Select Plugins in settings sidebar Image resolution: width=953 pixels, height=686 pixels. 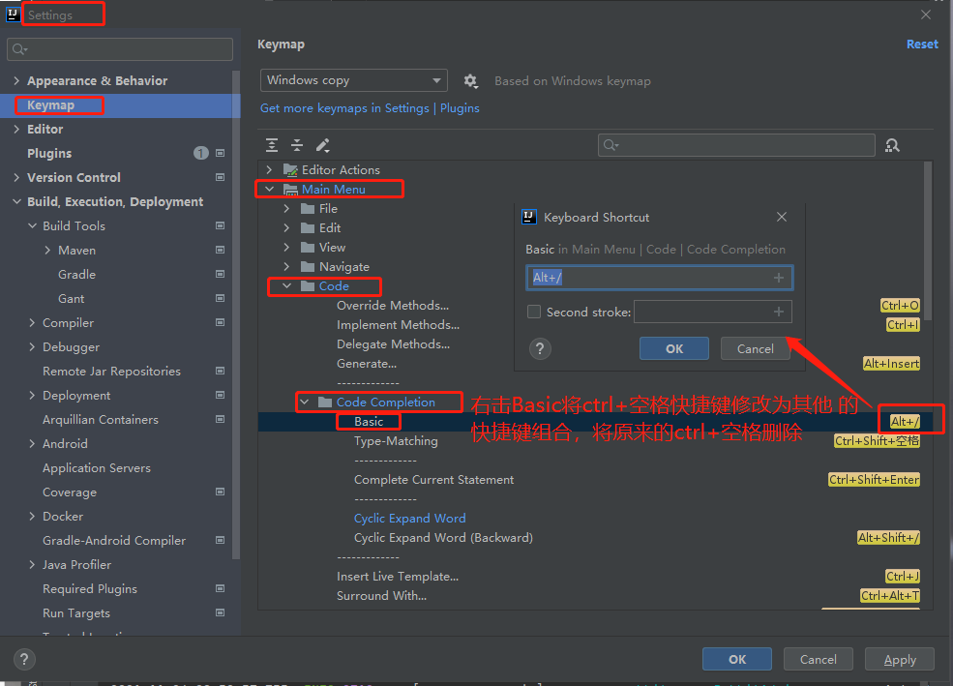coord(49,153)
